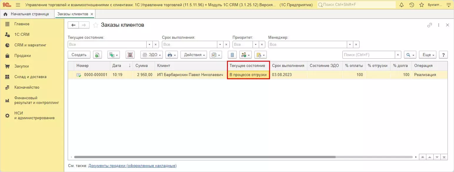Open the reports menu icon

point(216,55)
